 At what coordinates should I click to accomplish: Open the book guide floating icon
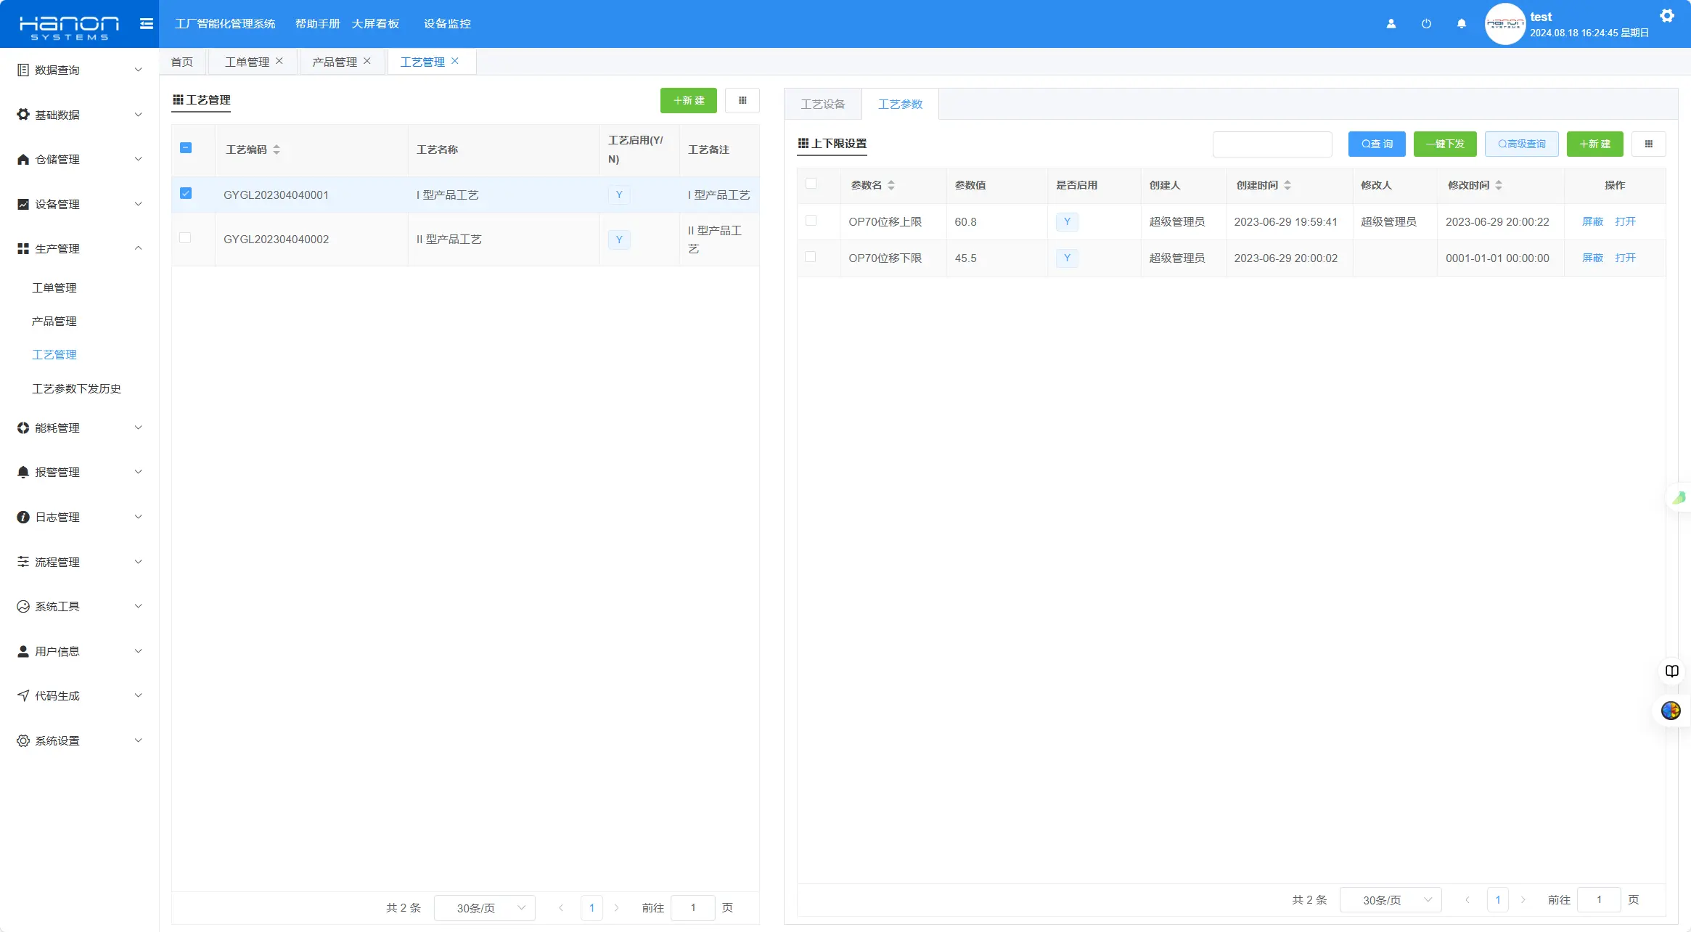(1672, 671)
